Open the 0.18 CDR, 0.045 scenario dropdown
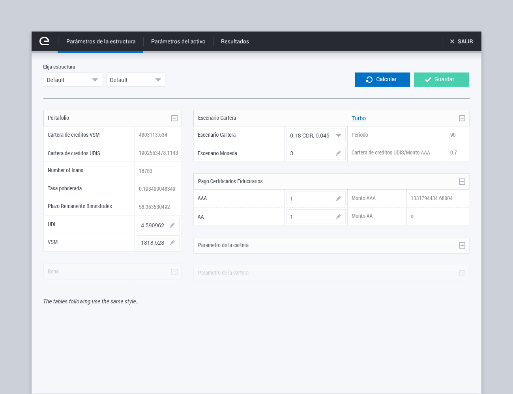 (x=316, y=135)
